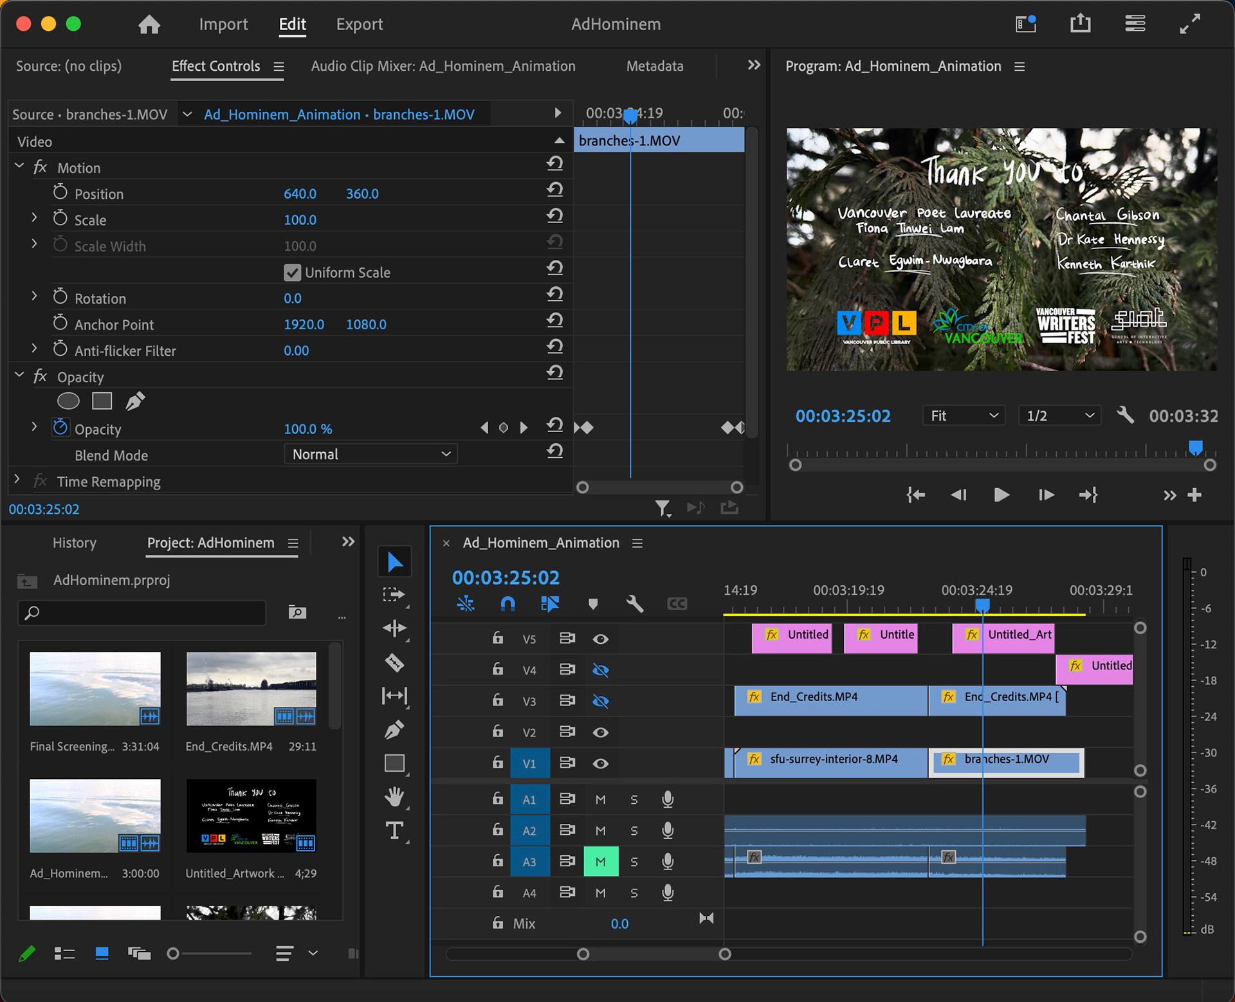
Task: Select the Hand tool
Action: tap(394, 797)
